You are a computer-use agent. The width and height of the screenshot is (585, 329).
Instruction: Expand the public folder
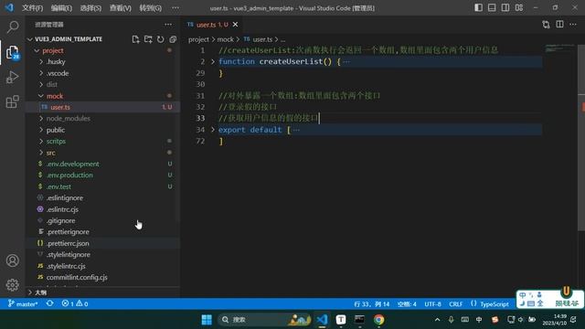click(41, 130)
